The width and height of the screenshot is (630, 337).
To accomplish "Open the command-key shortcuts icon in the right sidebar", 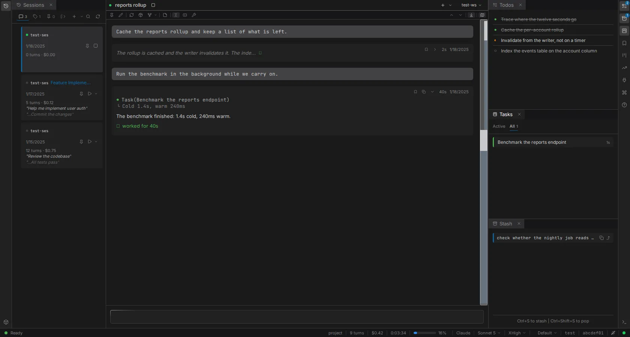I will [x=624, y=92].
